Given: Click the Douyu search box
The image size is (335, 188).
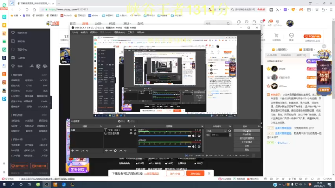Looking at the screenshot, I should point(217,23).
